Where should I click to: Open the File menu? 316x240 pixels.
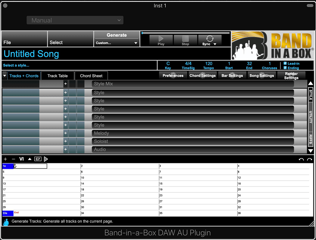[x=24, y=39]
